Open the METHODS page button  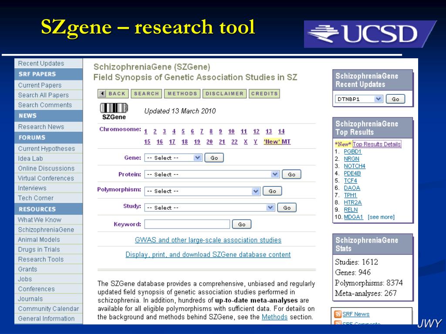(182, 94)
